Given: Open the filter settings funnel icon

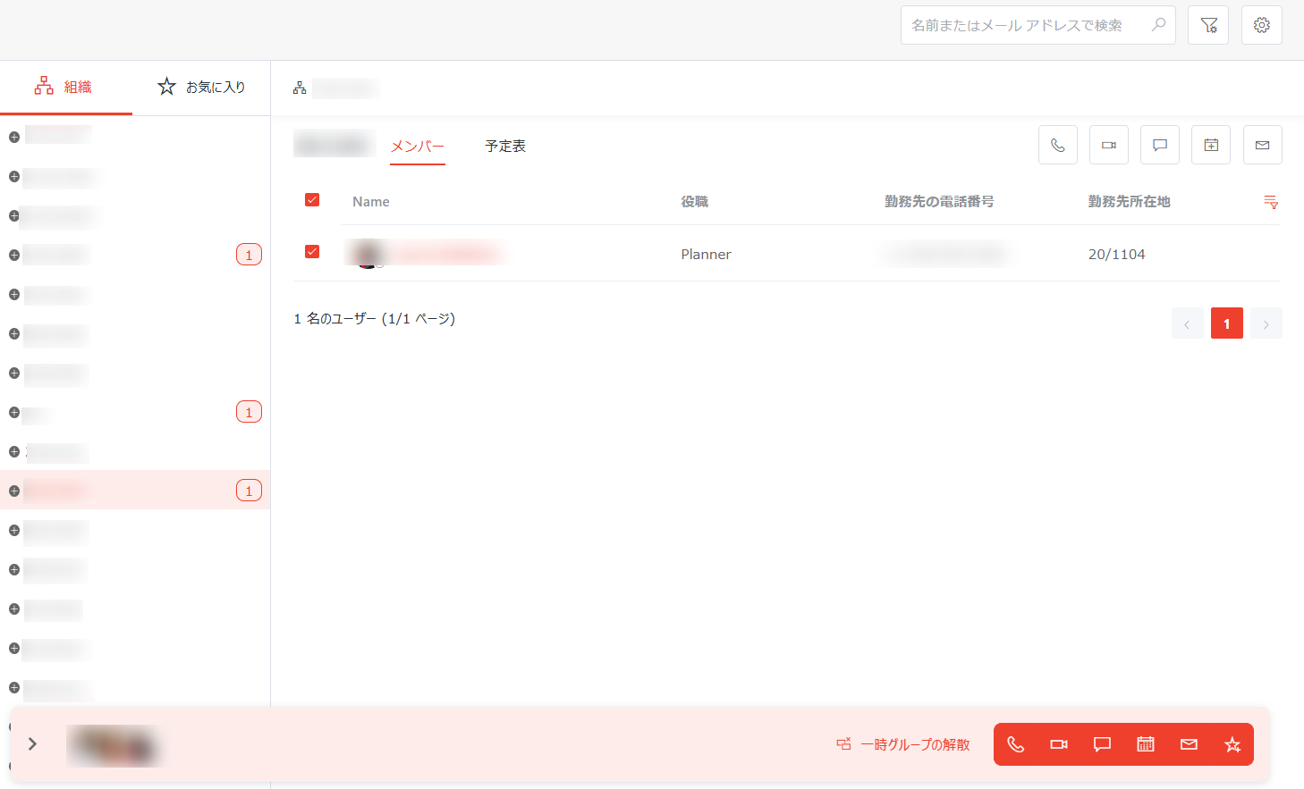Looking at the screenshot, I should point(1208,25).
